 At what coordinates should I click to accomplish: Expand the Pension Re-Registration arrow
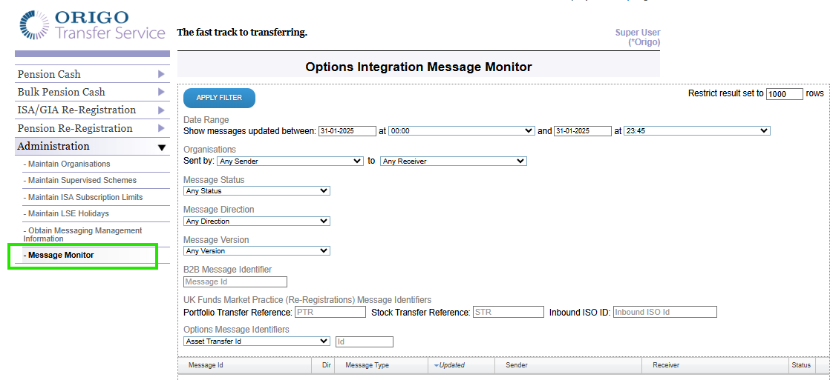(x=162, y=128)
